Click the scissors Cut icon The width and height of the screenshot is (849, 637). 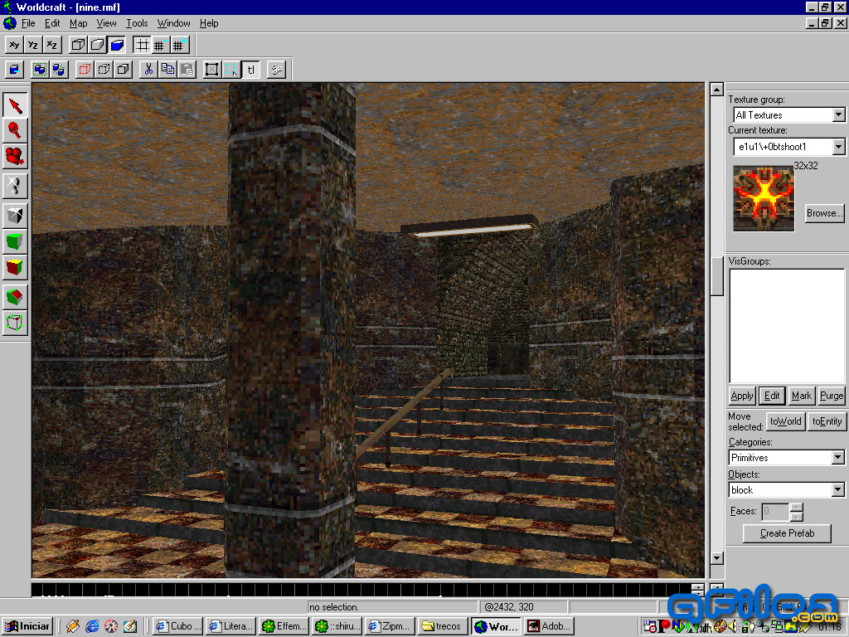148,70
